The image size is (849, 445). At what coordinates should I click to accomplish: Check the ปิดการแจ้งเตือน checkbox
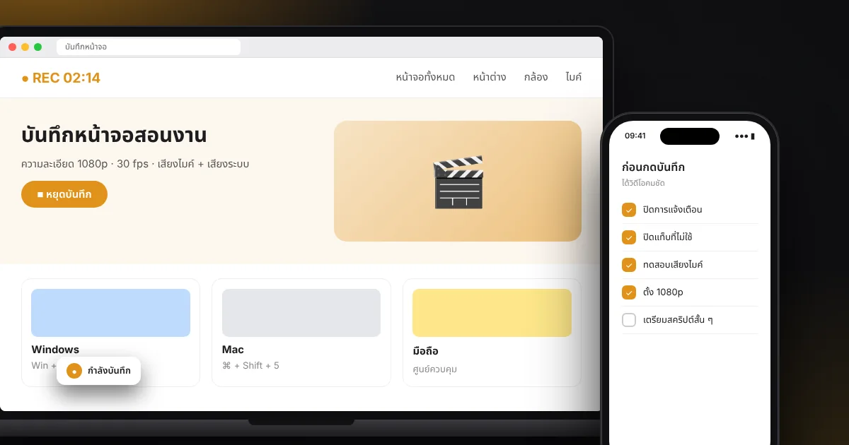629,210
